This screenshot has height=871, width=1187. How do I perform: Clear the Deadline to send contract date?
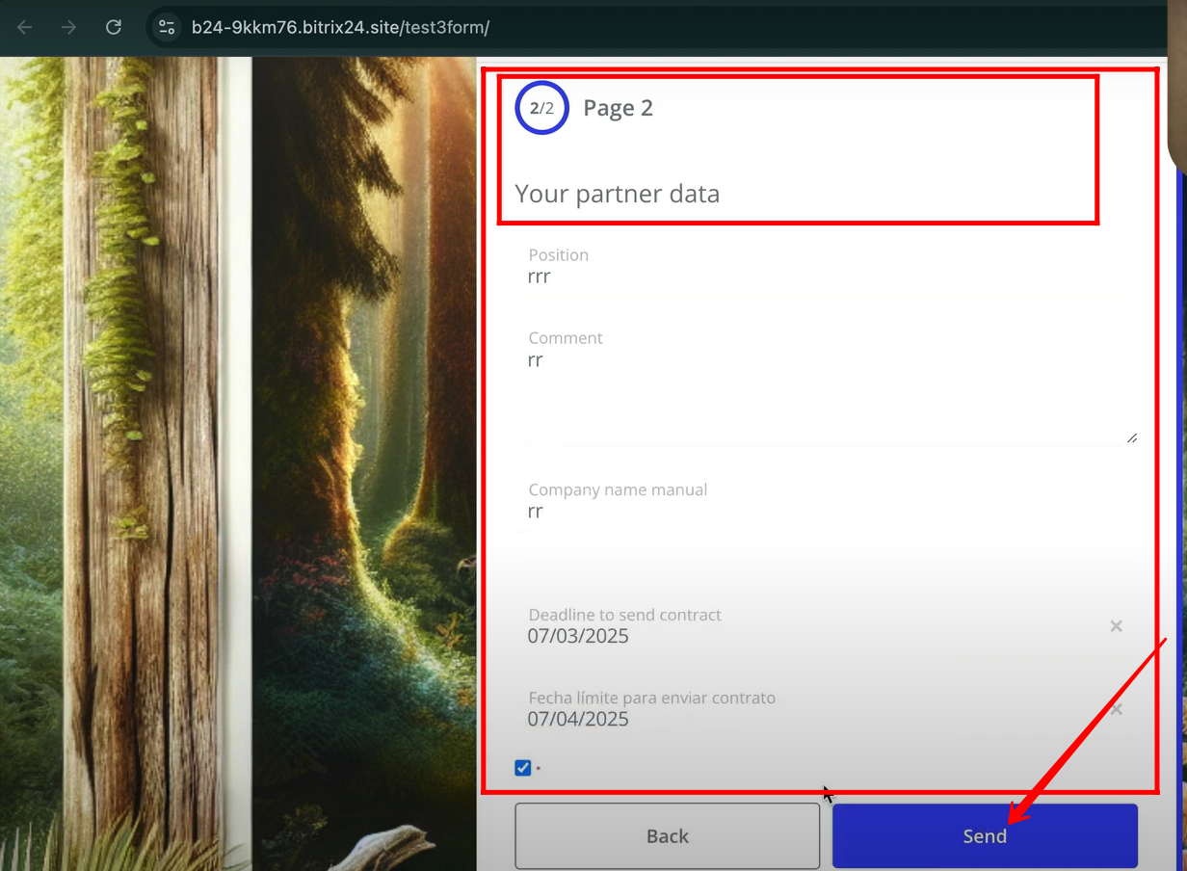[x=1116, y=626]
